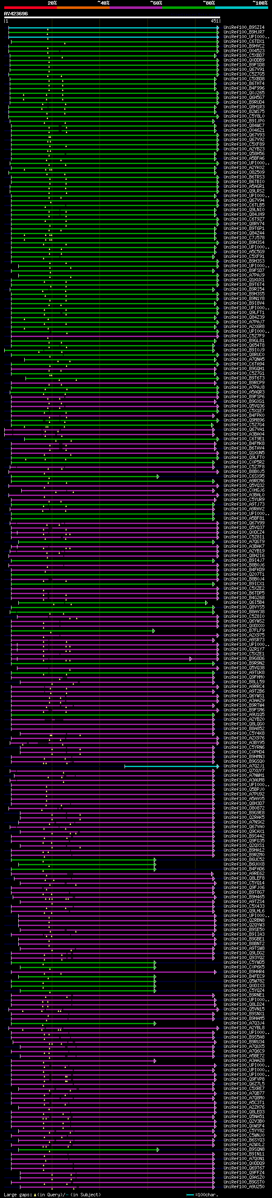
Task: Open hit UniRef100_B6THT4
Action: 244,84
